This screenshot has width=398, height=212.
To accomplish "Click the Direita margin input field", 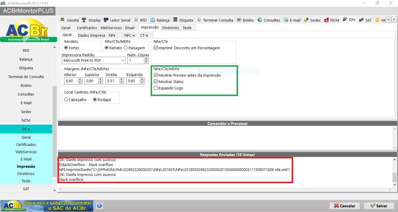I will pyautogui.click(x=112, y=81).
